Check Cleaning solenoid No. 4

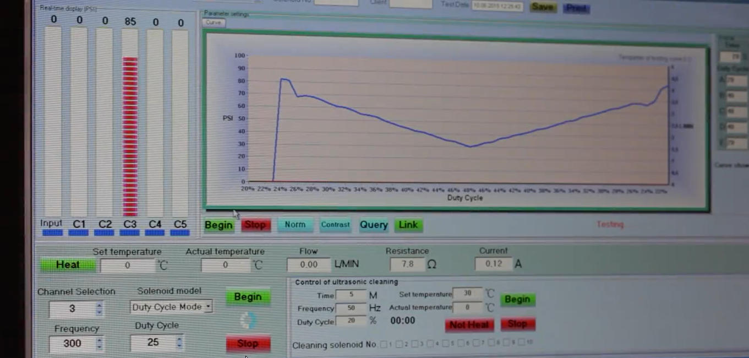[x=430, y=344]
